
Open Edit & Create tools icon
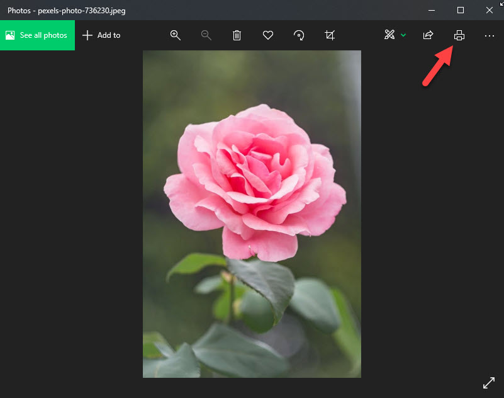389,35
